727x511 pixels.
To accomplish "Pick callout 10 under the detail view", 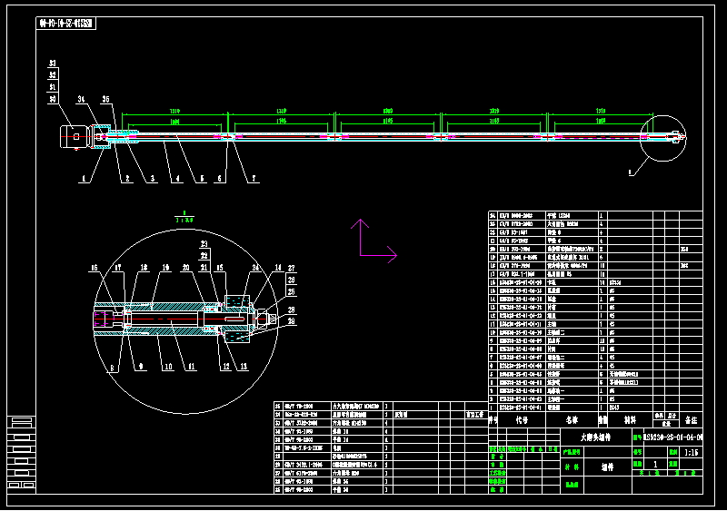I will [168, 367].
